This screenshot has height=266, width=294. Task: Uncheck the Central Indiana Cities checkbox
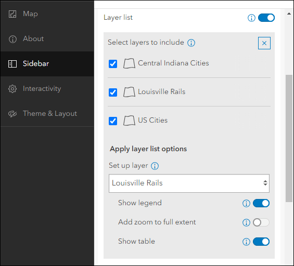113,64
